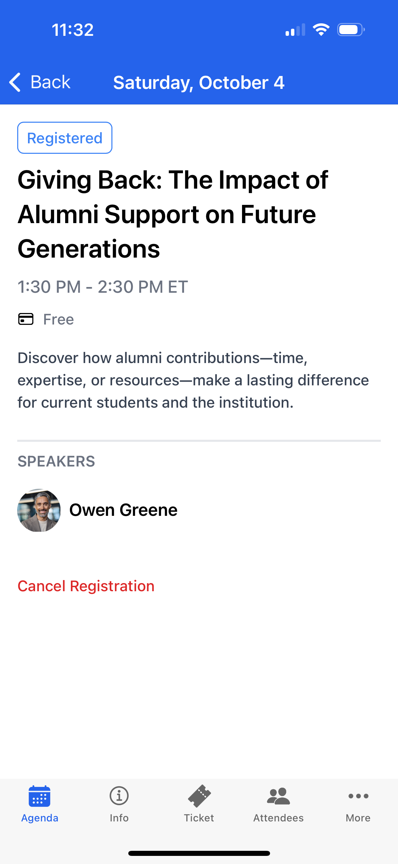Tap the Registered status badge

(x=65, y=138)
